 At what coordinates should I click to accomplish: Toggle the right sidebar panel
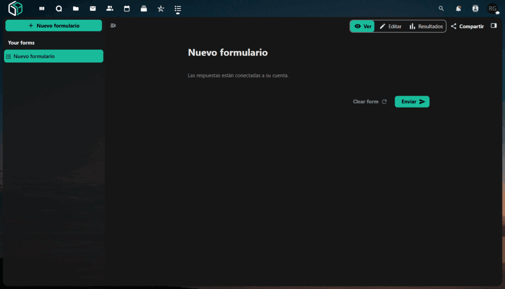(x=494, y=26)
